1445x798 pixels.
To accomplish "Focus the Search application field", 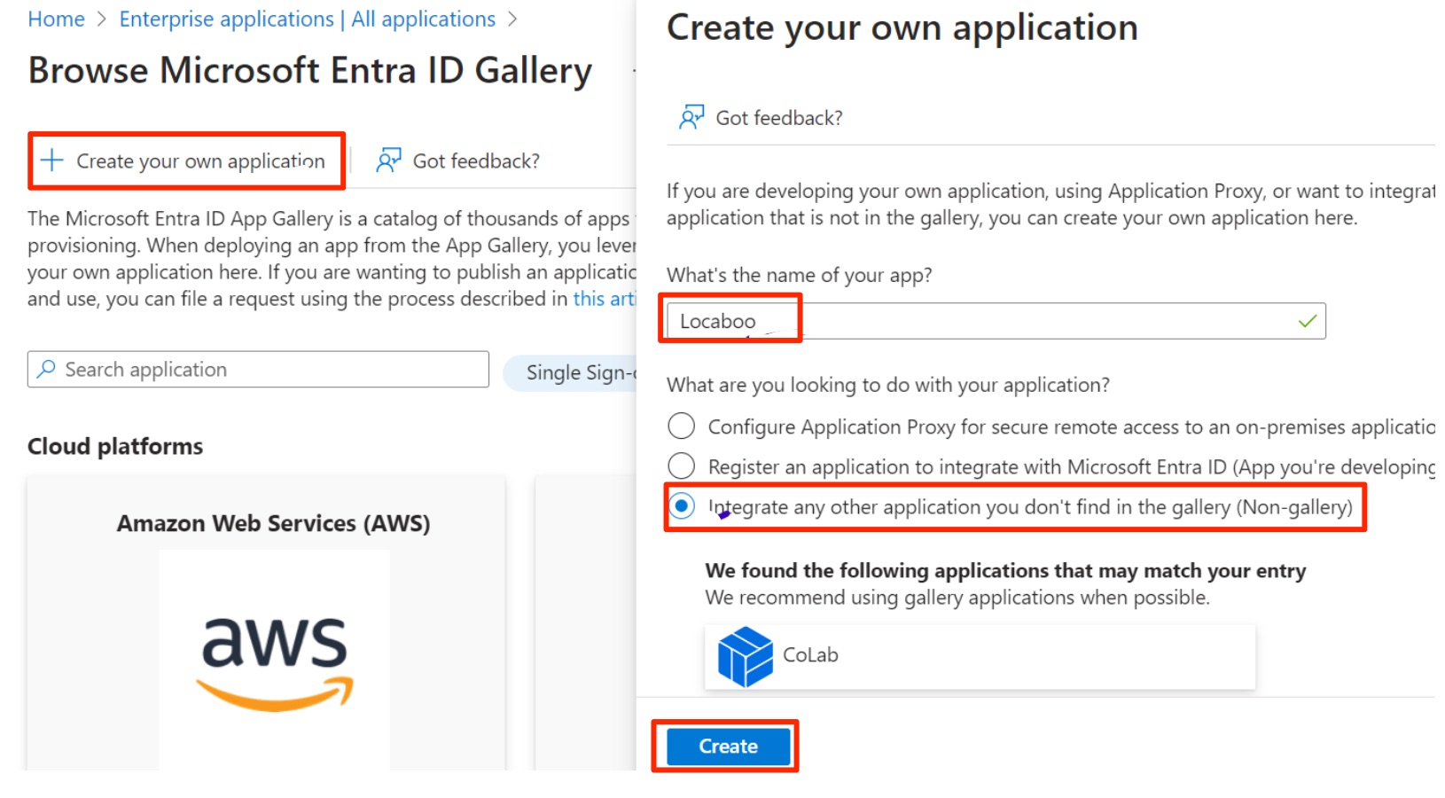I will tap(258, 369).
